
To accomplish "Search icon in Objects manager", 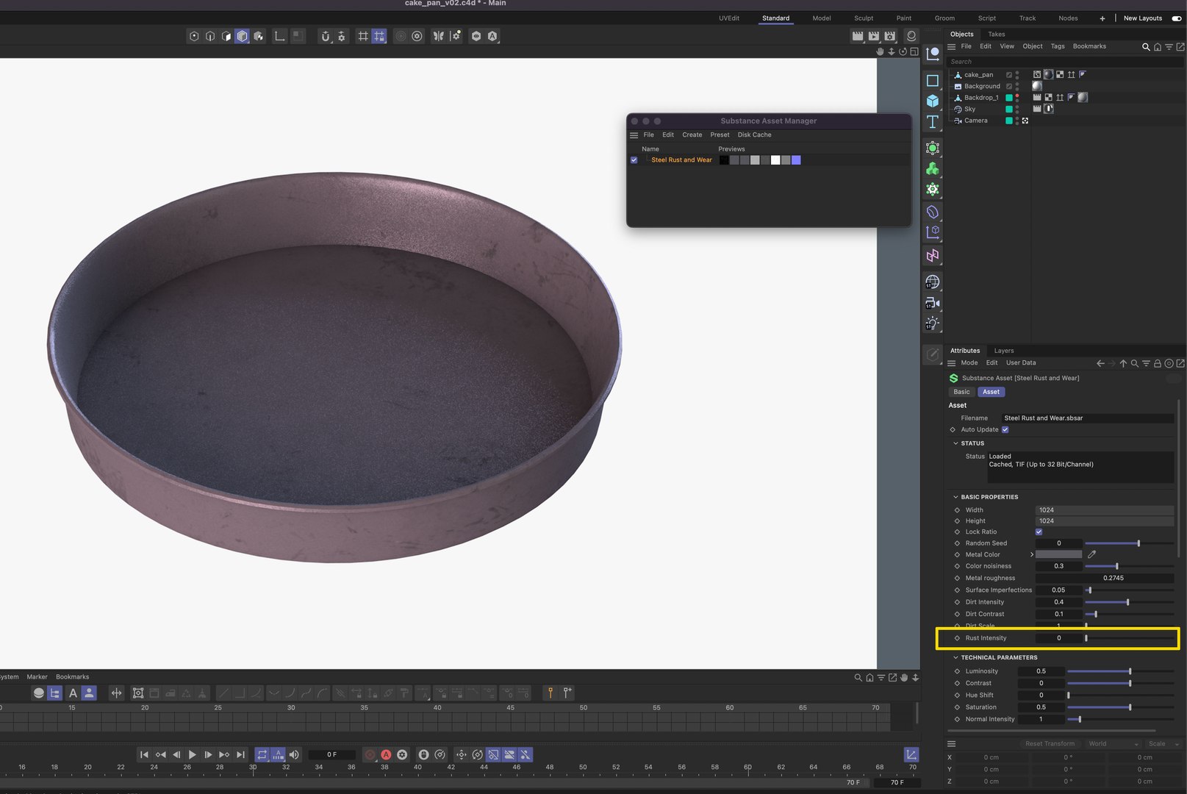I will click(x=1145, y=46).
